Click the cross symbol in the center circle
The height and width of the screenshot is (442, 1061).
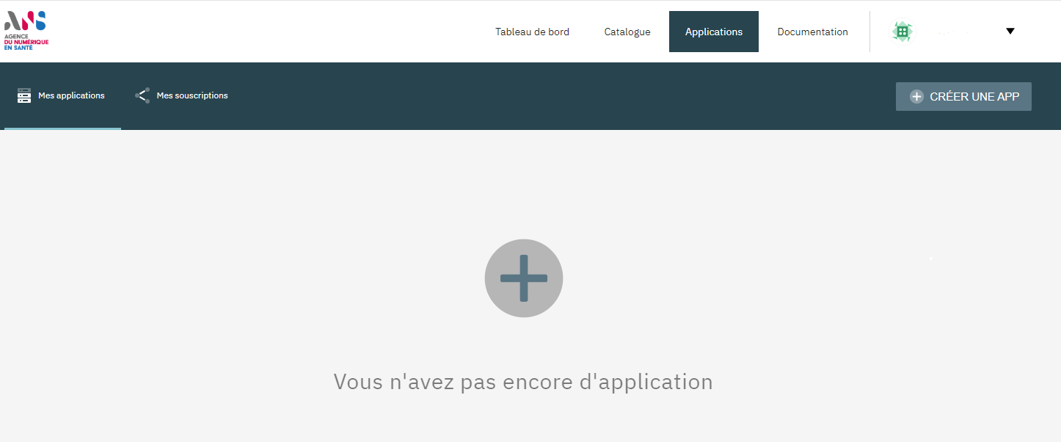524,278
